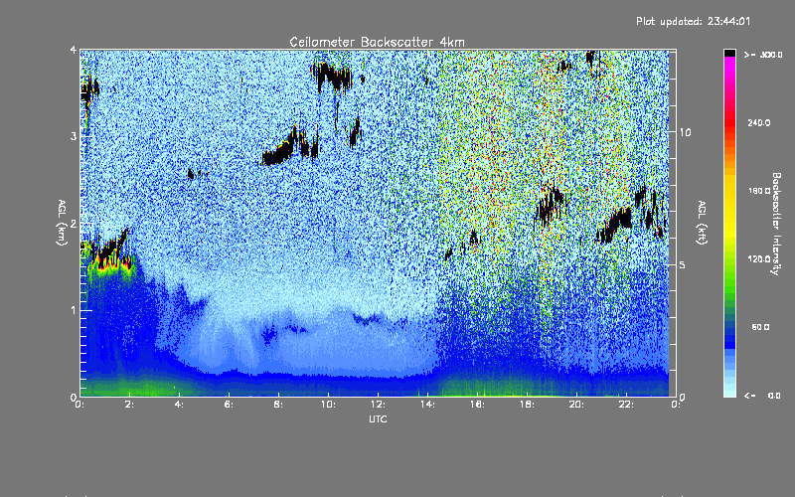795x497 pixels.
Task: Click the "4" tick on the AGL (km) axis
Action: point(74,50)
